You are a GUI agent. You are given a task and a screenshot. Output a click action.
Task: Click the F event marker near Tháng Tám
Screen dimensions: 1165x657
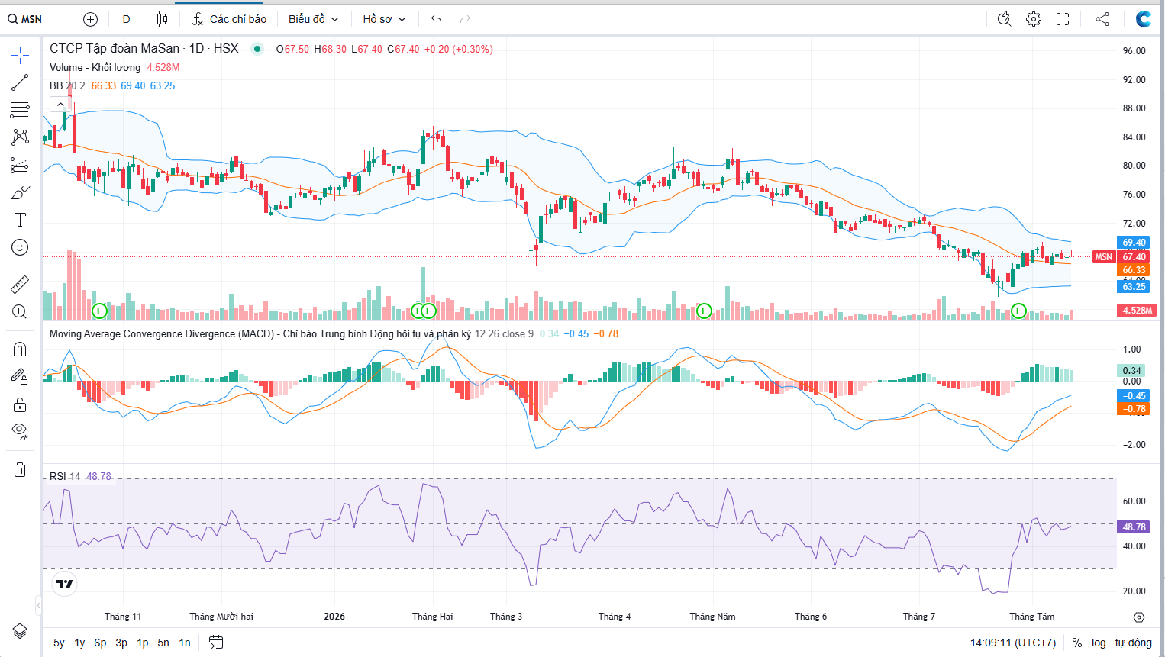pos(1018,311)
